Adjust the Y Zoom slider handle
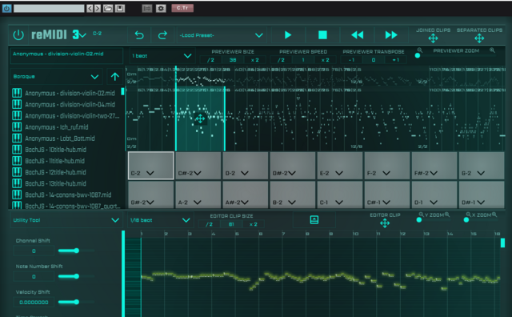This screenshot has height=317, width=512. click(x=419, y=220)
